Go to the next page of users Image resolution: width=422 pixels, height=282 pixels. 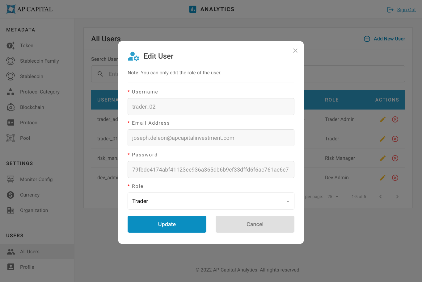click(397, 197)
